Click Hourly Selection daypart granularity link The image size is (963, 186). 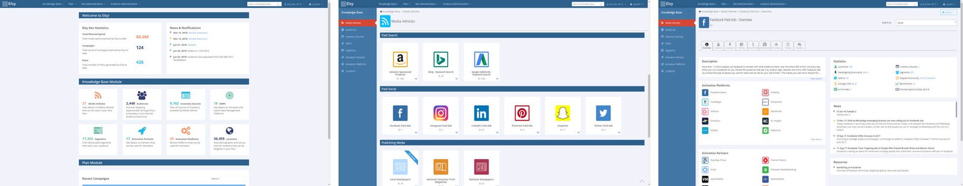pos(928,78)
